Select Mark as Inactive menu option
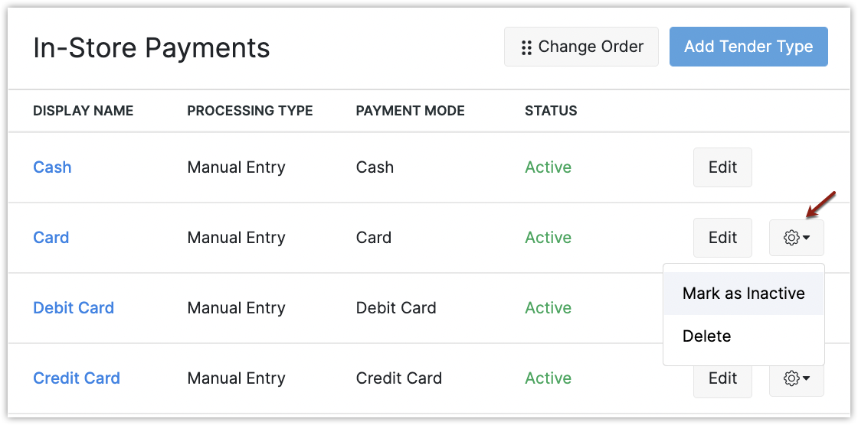Viewport: 858px width, 425px height. click(743, 294)
